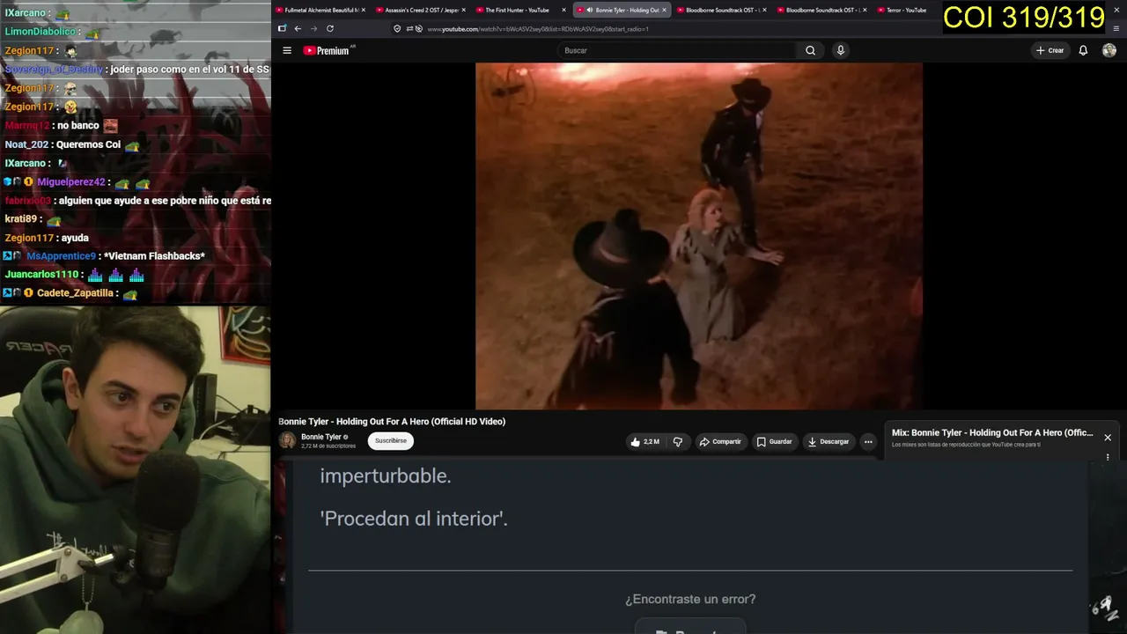Screen dimensions: 1127x634
Task: Click the '¿Encontraste un error?' text
Action: (x=690, y=600)
